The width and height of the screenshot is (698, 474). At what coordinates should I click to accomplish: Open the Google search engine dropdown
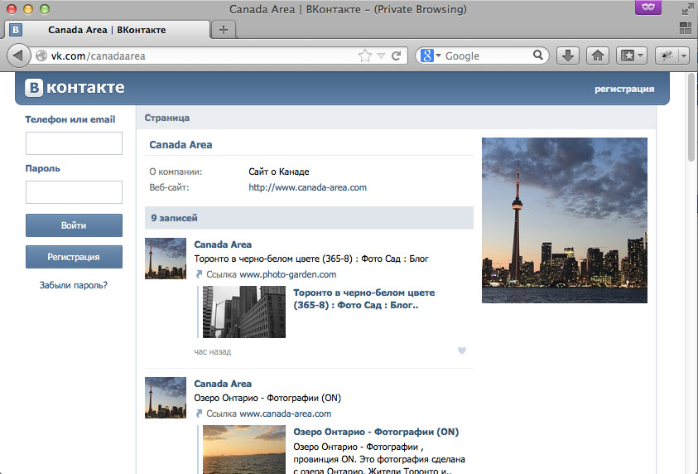431,56
